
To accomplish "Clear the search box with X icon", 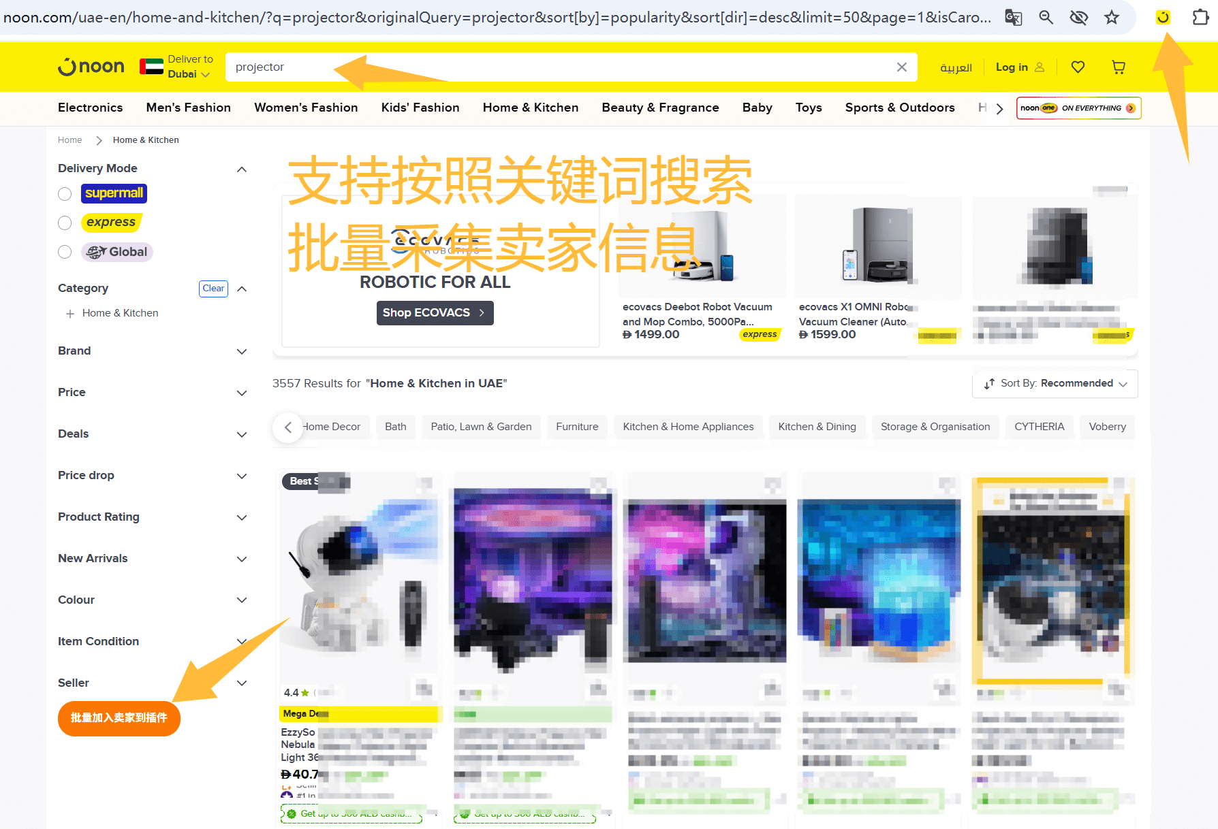I will pos(901,67).
